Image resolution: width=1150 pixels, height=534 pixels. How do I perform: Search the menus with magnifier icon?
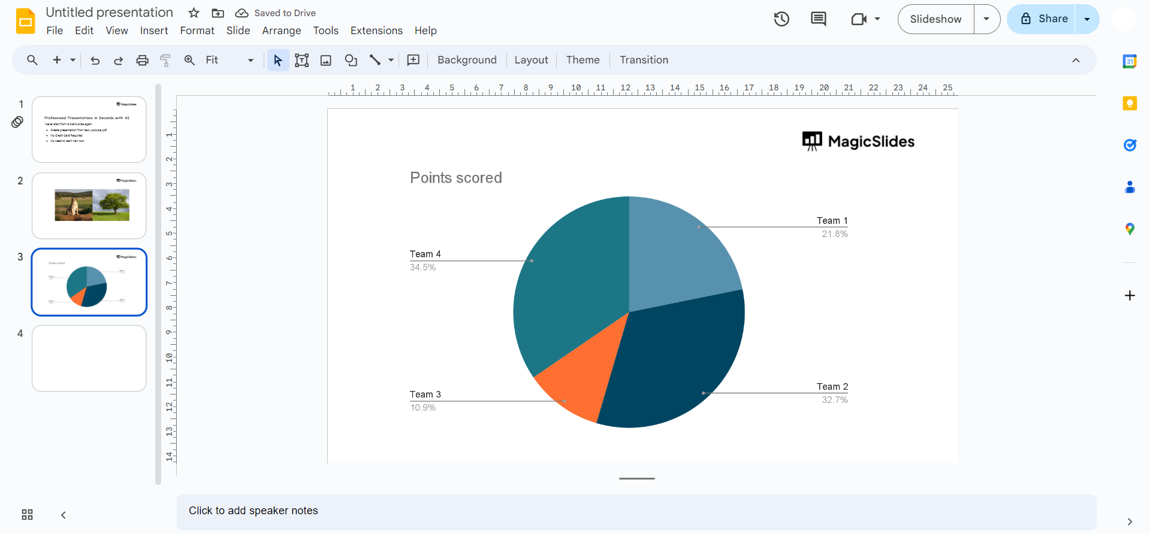32,60
